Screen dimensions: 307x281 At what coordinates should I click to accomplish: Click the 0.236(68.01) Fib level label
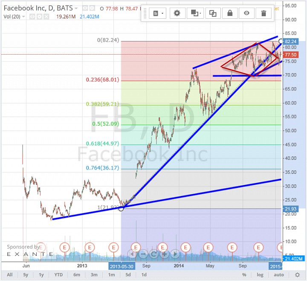[102, 79]
